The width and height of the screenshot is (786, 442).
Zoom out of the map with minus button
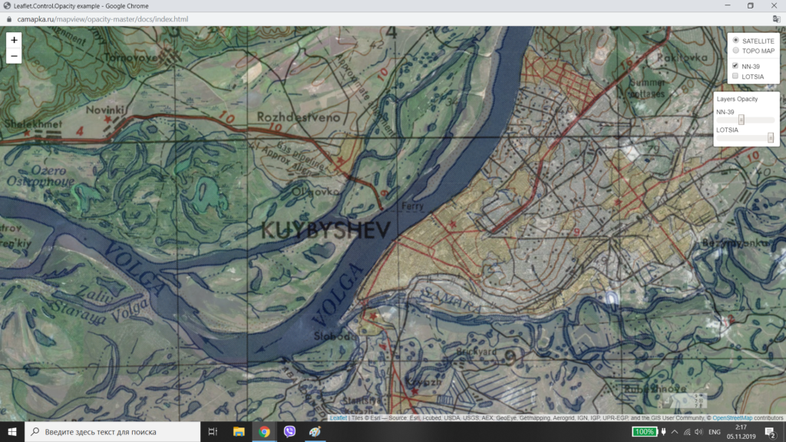(x=14, y=55)
